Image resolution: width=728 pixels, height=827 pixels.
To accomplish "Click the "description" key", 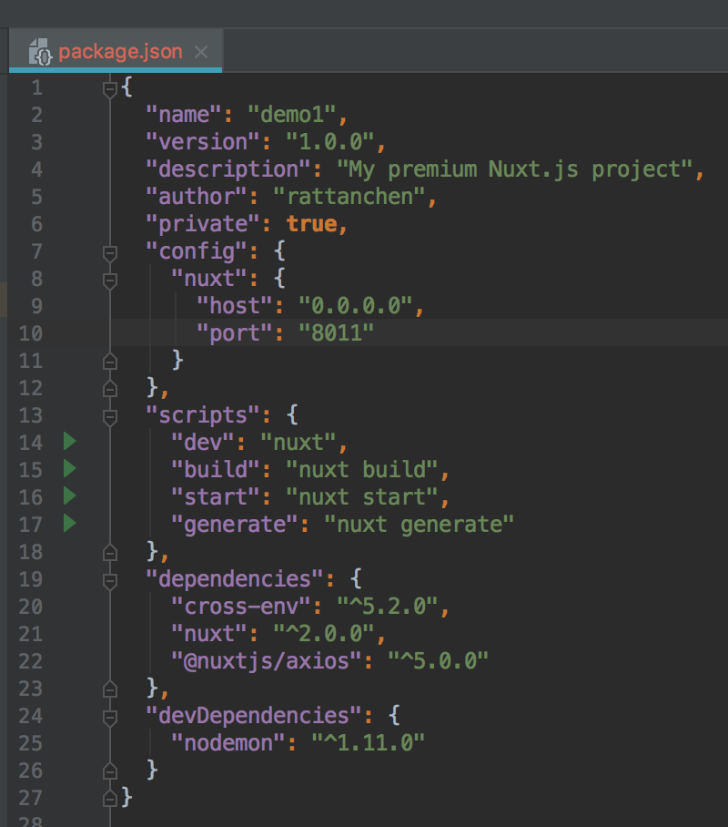I will click(228, 169).
